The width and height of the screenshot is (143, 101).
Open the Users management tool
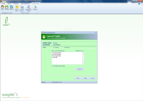pyautogui.click(x=2, y=8)
